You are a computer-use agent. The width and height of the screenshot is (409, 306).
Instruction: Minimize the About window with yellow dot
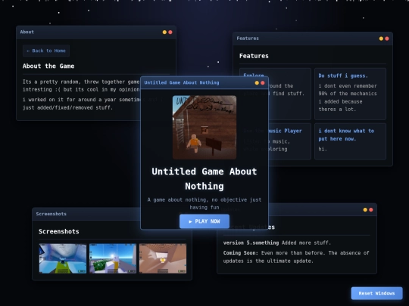coord(164,32)
